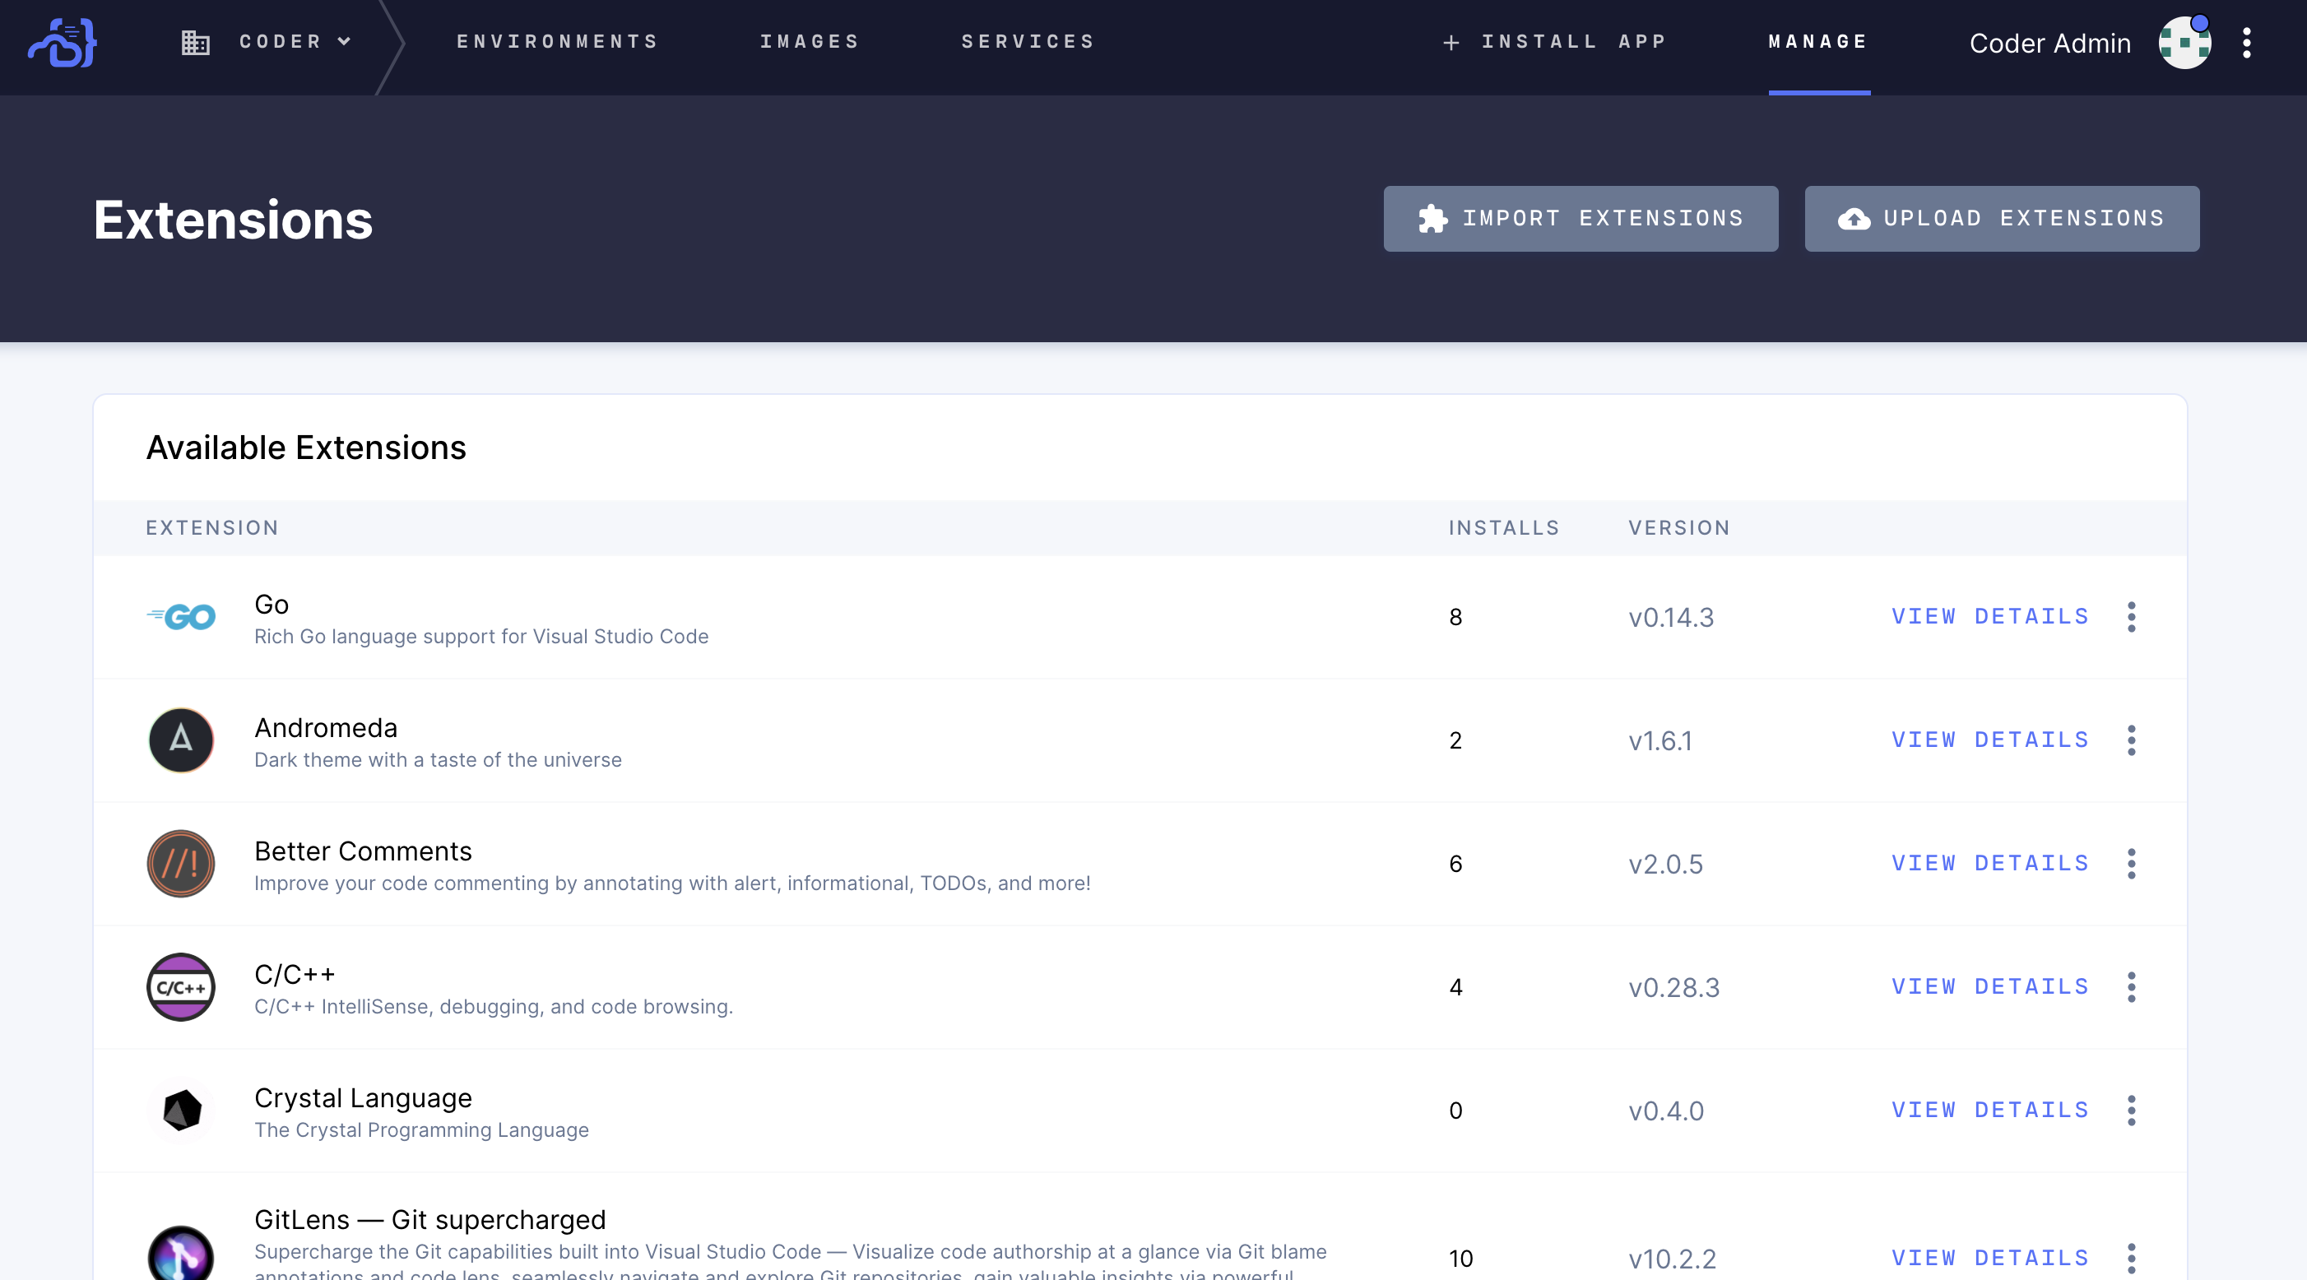
Task: Open the top-right kebab menu
Action: (2246, 42)
